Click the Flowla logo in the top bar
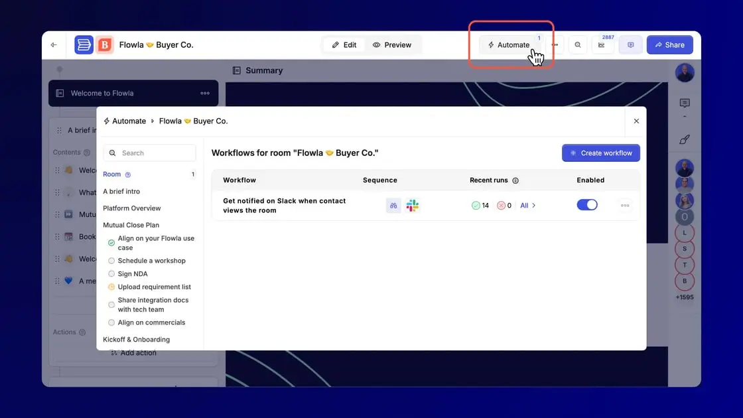 coord(84,44)
